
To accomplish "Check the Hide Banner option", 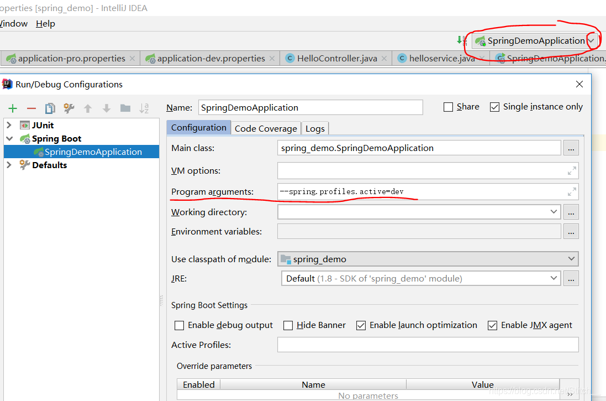I will [x=288, y=326].
